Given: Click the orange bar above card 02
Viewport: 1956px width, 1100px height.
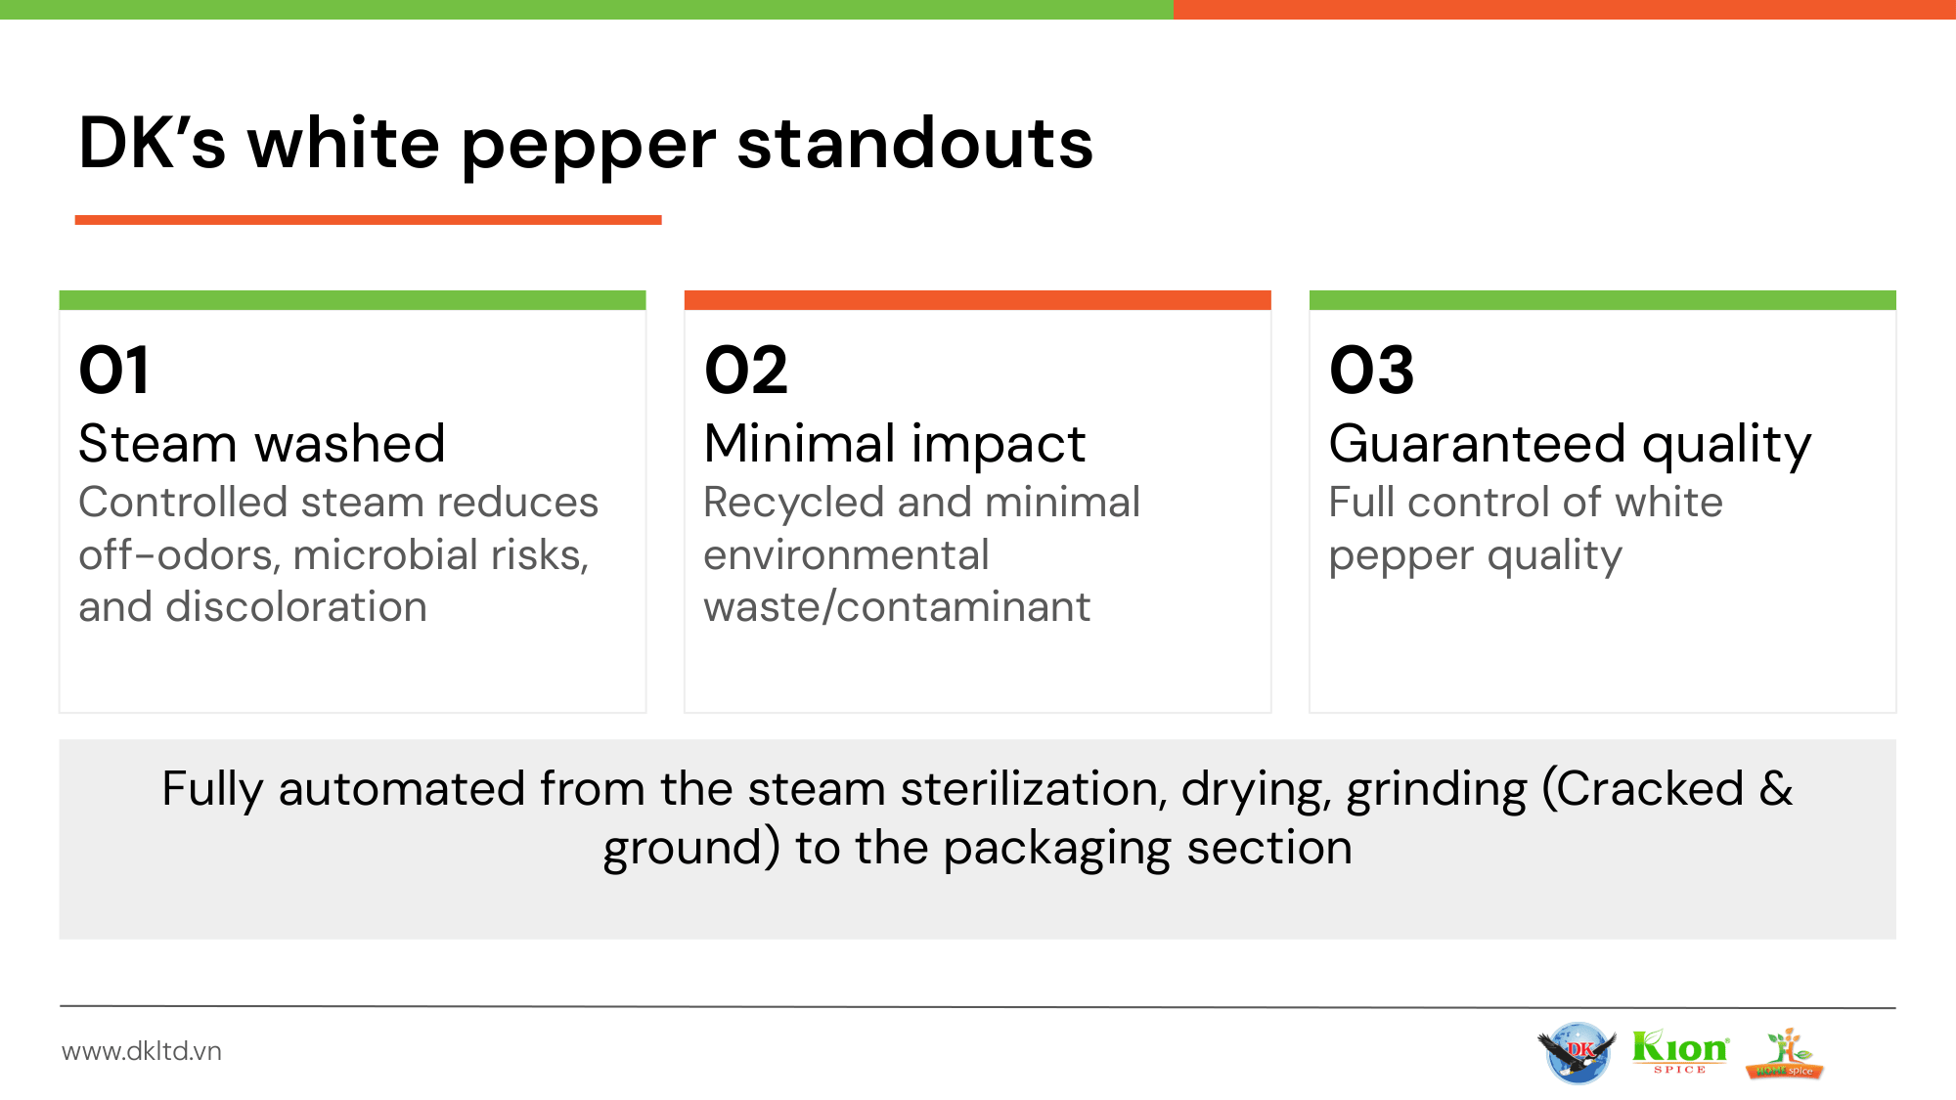Looking at the screenshot, I should 977,300.
